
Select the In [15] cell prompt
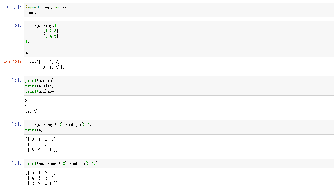click(x=13, y=125)
